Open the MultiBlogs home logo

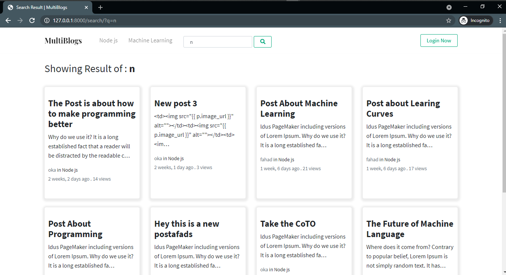click(x=63, y=41)
